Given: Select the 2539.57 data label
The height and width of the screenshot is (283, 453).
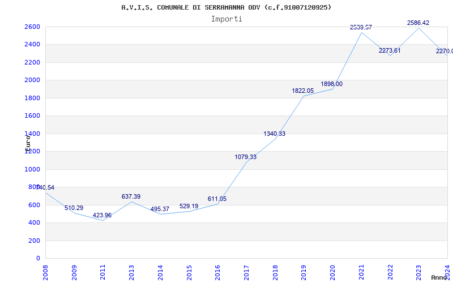Looking at the screenshot, I should pos(361,27).
